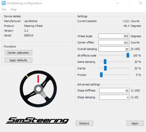Click the 5 % Friction value

138,75
